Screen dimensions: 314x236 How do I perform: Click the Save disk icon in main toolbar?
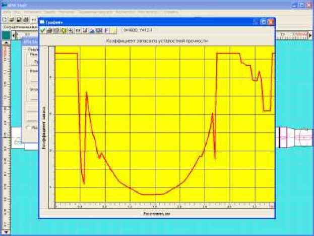pyautogui.click(x=18, y=19)
